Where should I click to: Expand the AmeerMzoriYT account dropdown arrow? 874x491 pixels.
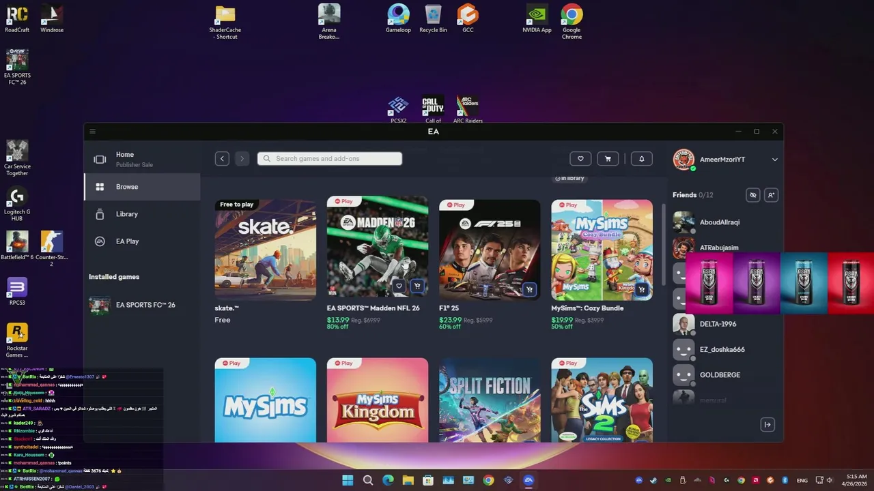[x=774, y=160]
